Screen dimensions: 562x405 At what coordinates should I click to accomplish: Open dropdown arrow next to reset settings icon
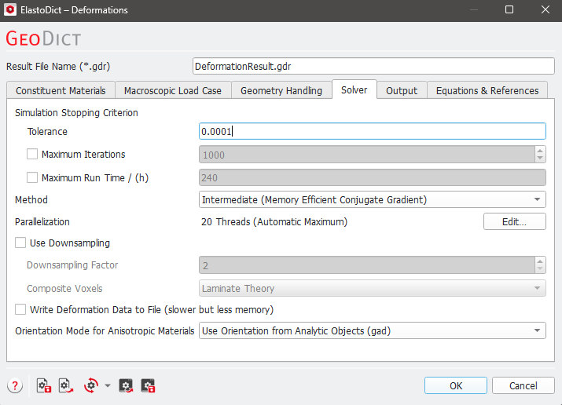click(108, 385)
